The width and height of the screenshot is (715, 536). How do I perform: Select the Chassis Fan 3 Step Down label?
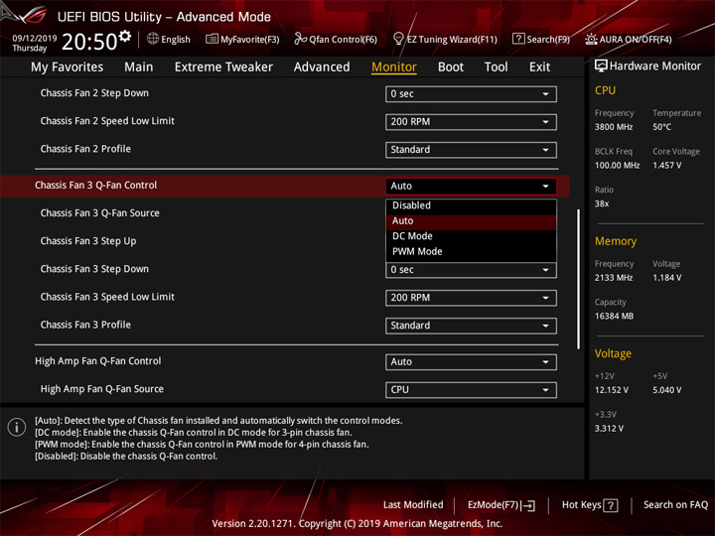pos(94,269)
